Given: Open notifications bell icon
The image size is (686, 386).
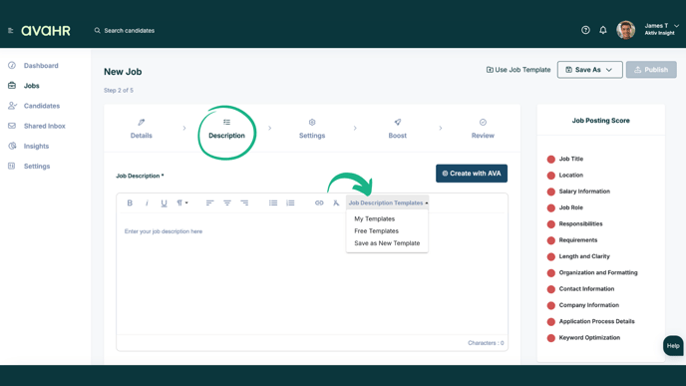Looking at the screenshot, I should coord(603,30).
